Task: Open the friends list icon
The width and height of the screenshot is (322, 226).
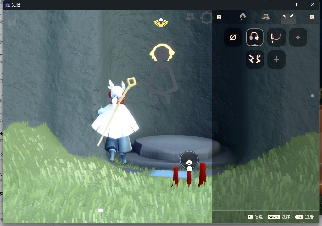Action: 190,17
